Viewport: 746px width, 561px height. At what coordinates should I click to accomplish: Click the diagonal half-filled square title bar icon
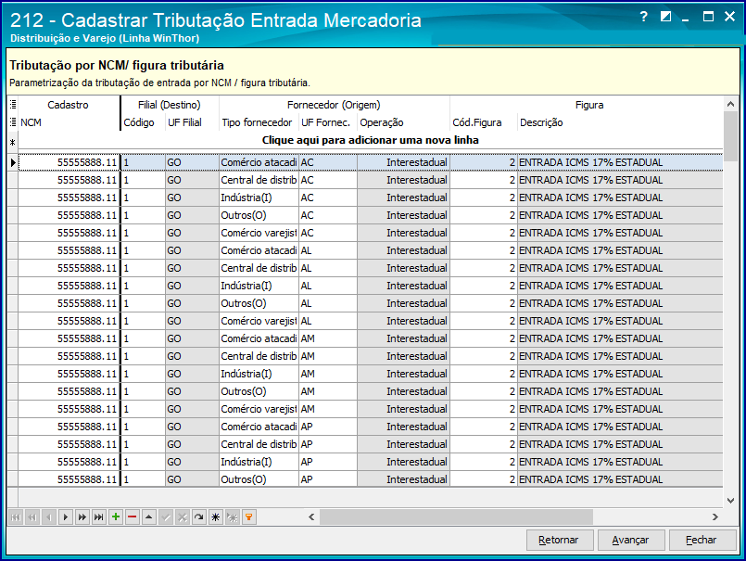click(x=665, y=17)
